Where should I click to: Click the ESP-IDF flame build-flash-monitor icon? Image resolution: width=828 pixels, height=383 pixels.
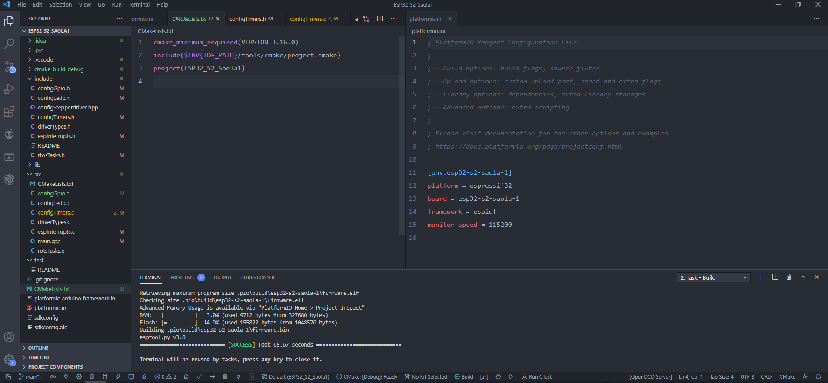(144, 376)
